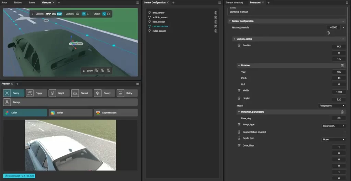Open the Model Perspective dropdown

point(332,106)
